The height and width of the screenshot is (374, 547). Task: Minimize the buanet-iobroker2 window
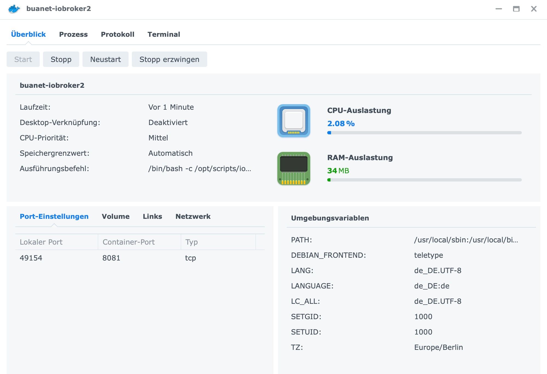pyautogui.click(x=499, y=9)
